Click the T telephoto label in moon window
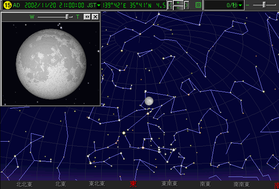The width and height of the screenshot is (279, 189). click(x=77, y=17)
